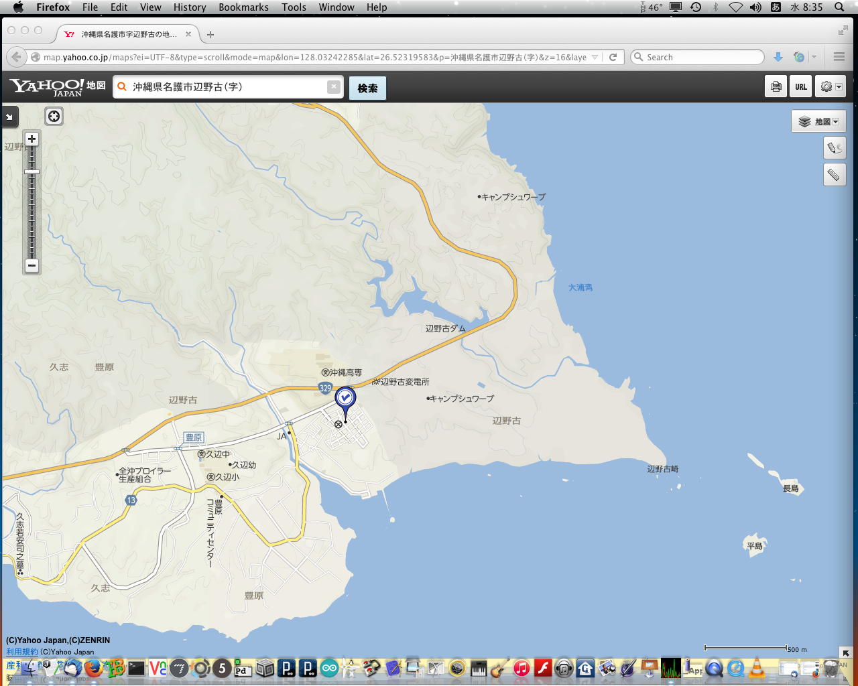Click the Firefox downloads arrow icon

778,58
